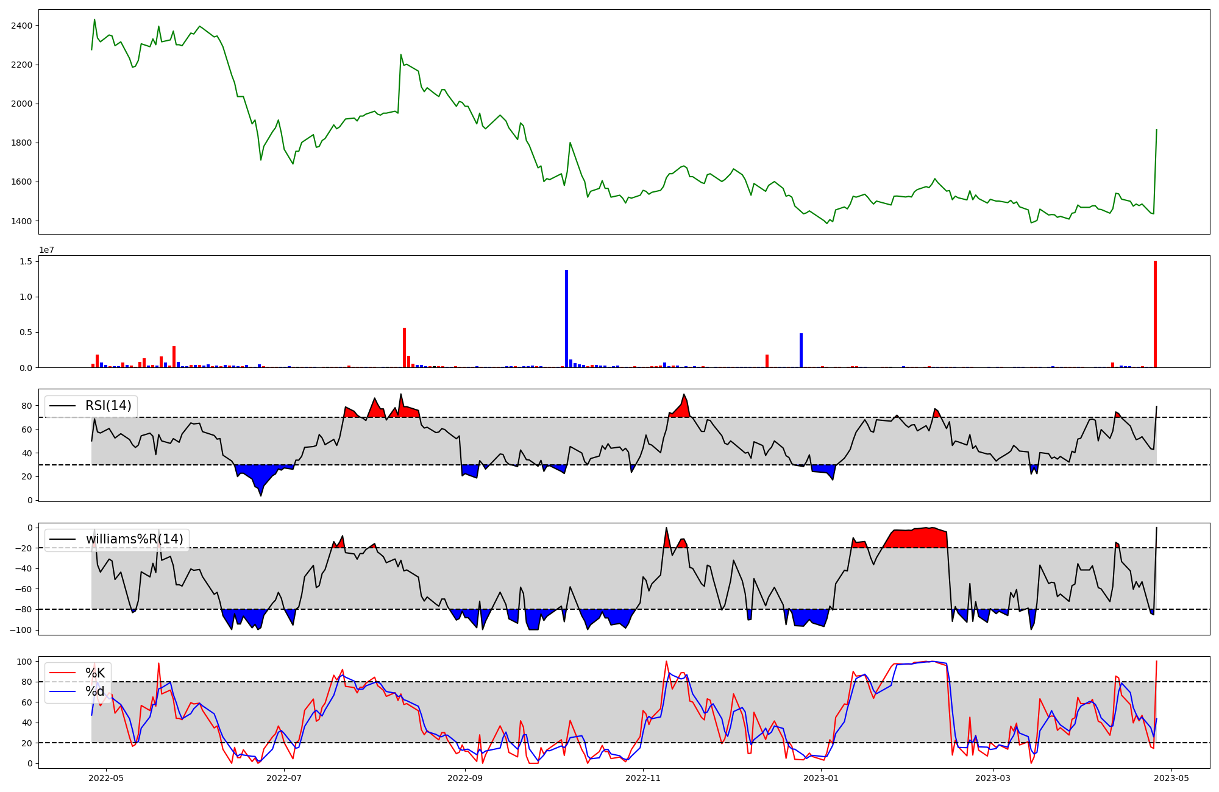Select the 2022-07 x-axis tick label

(284, 778)
